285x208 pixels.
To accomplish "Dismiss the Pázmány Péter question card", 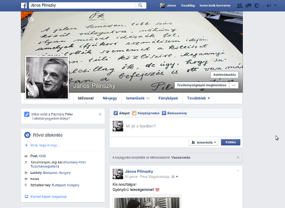I will coord(100,114).
